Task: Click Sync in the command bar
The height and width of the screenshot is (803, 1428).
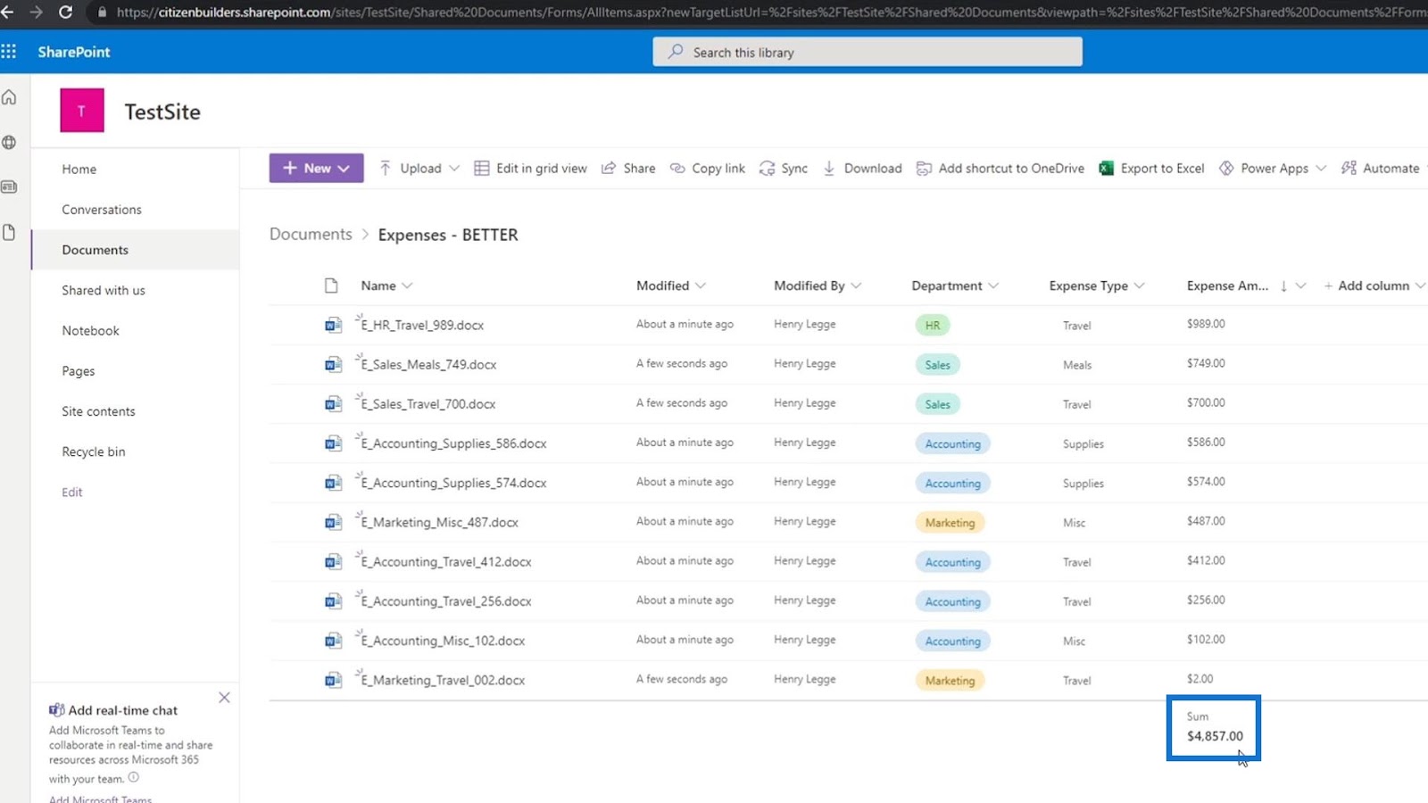Action: pyautogui.click(x=783, y=168)
